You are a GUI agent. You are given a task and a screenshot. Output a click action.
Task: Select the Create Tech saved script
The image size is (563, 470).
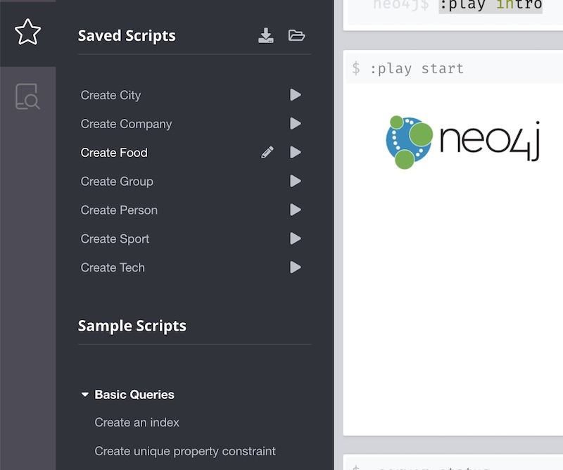tap(113, 267)
